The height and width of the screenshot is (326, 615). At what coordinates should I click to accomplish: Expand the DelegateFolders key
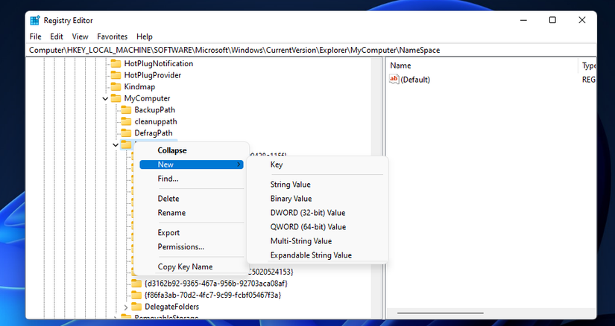[125, 307]
